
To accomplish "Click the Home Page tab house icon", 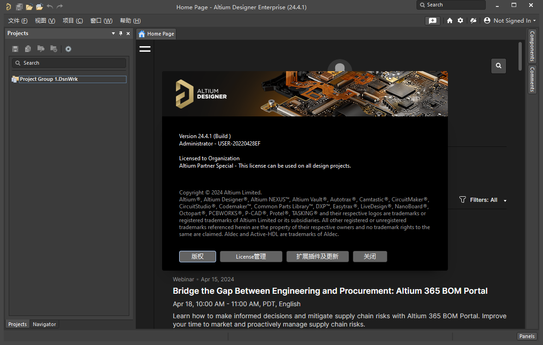I will (x=142, y=34).
